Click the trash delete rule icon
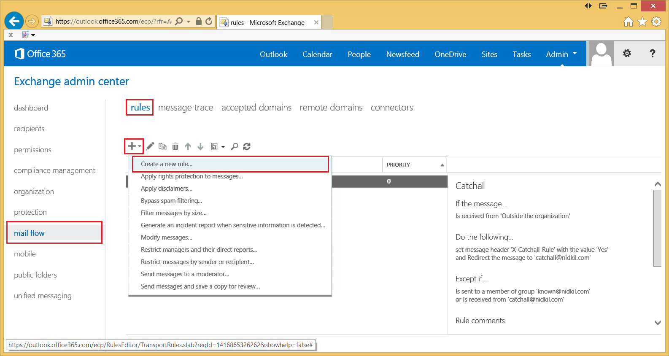Viewport: 669px width, 356px height. point(175,146)
